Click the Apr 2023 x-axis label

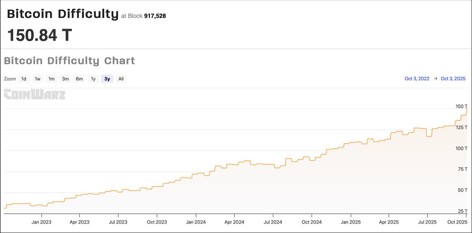[79, 222]
